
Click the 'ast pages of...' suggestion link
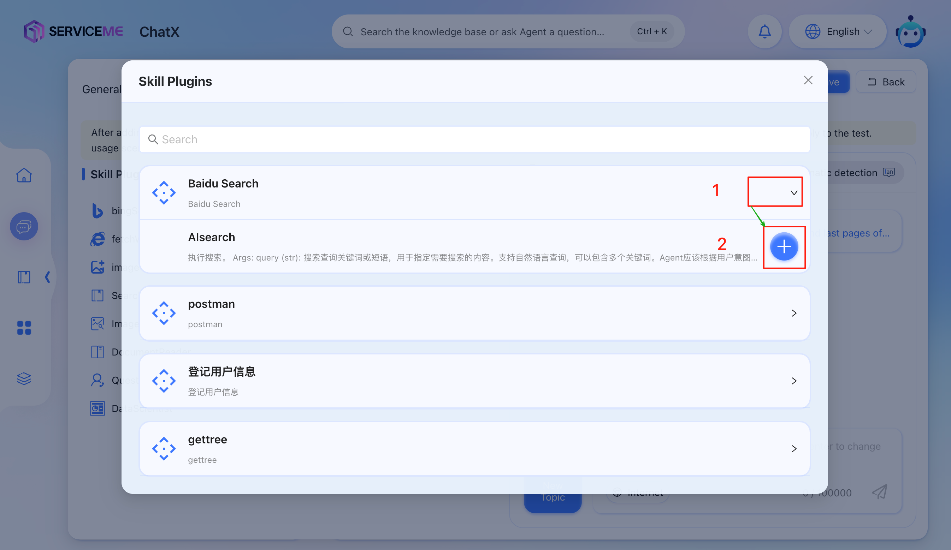858,233
